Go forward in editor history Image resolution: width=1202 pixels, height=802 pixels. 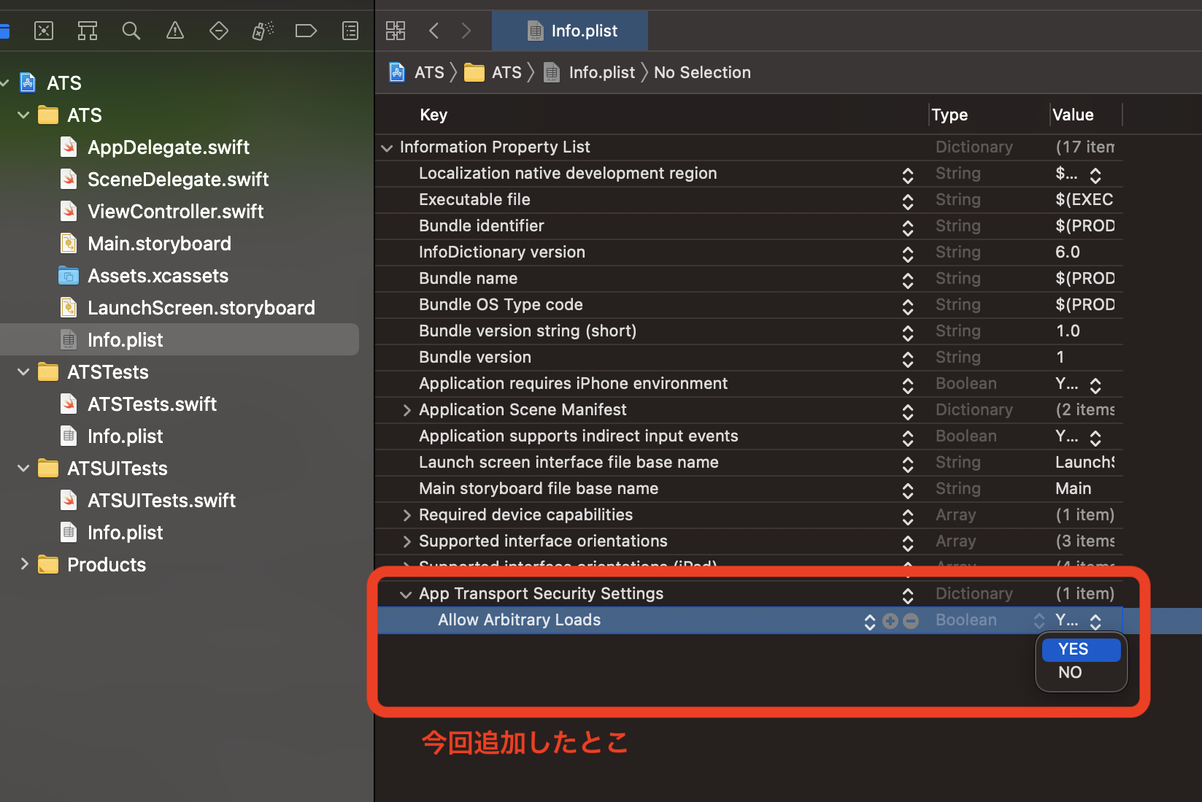coord(466,31)
